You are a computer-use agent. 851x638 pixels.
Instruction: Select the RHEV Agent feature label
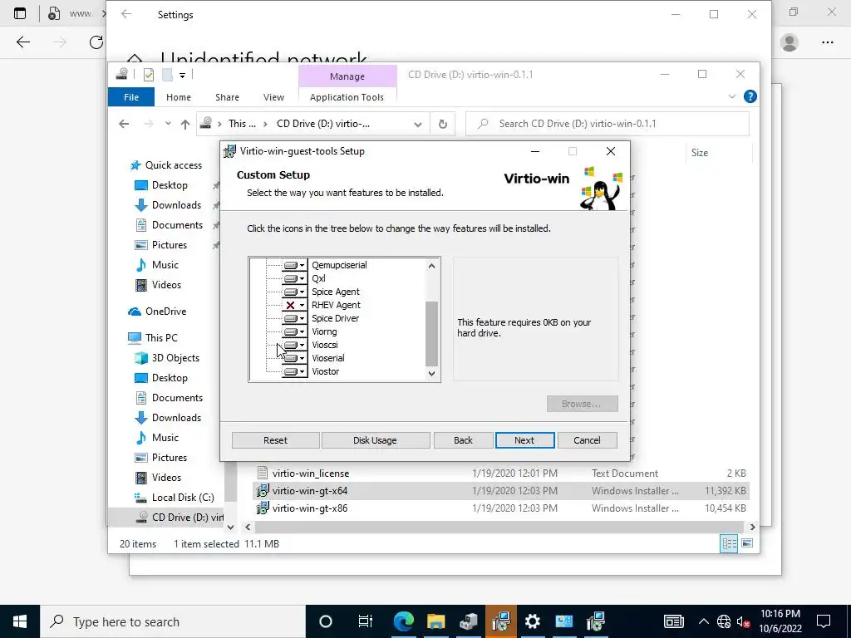coord(336,305)
